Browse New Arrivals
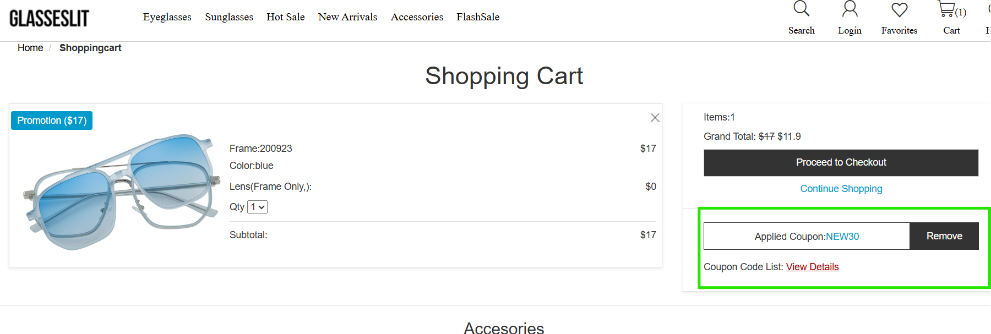 [347, 17]
